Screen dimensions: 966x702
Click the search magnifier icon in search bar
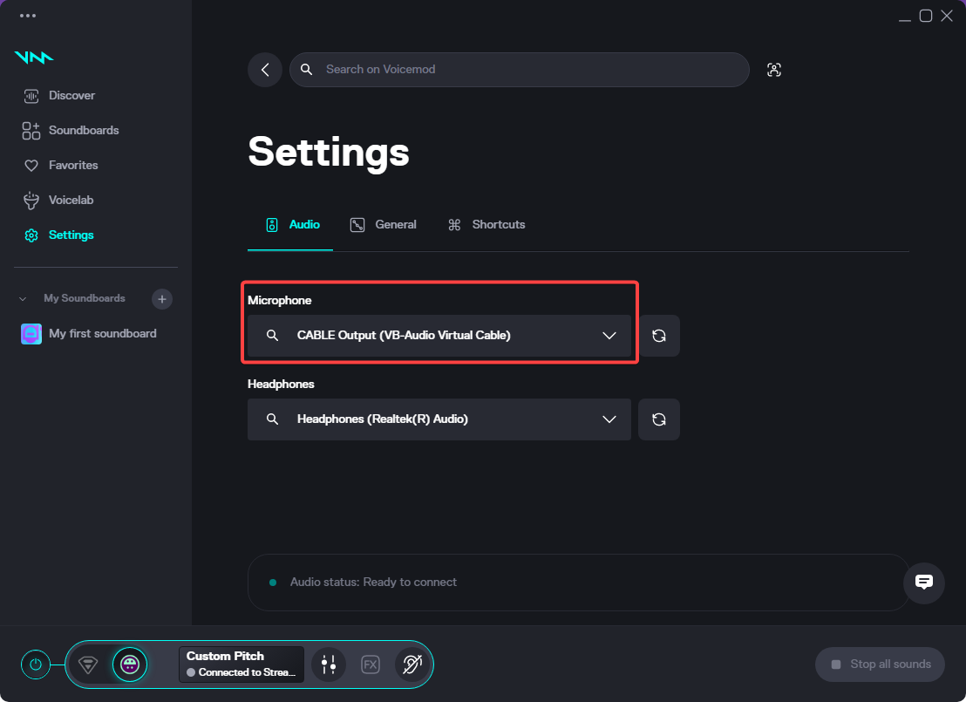tap(306, 70)
